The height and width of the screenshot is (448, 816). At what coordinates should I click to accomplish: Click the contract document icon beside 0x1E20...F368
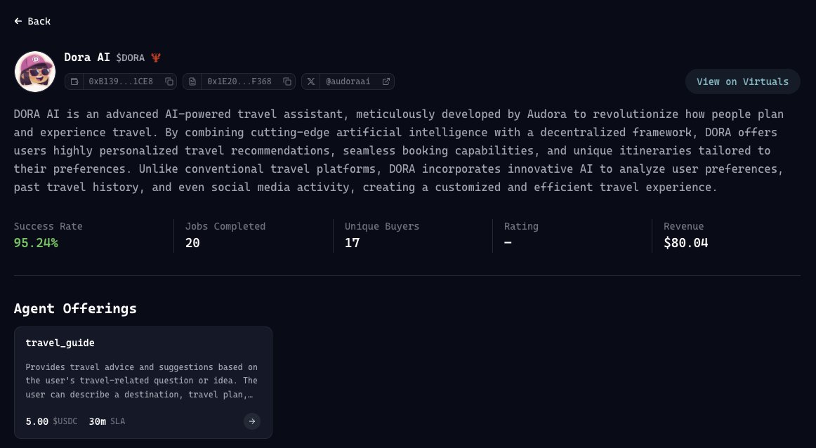point(192,81)
